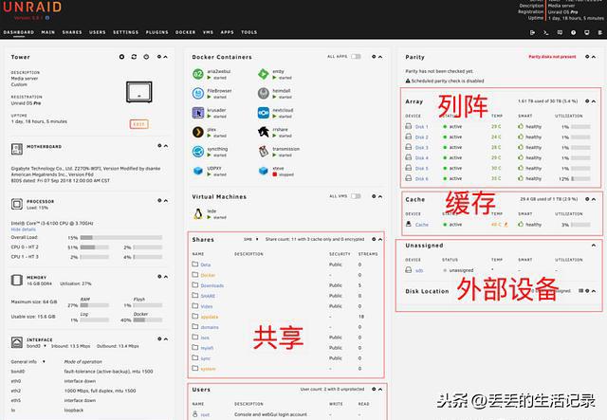Go to the SHARES tab
The height and width of the screenshot is (420, 607).
click(x=72, y=32)
